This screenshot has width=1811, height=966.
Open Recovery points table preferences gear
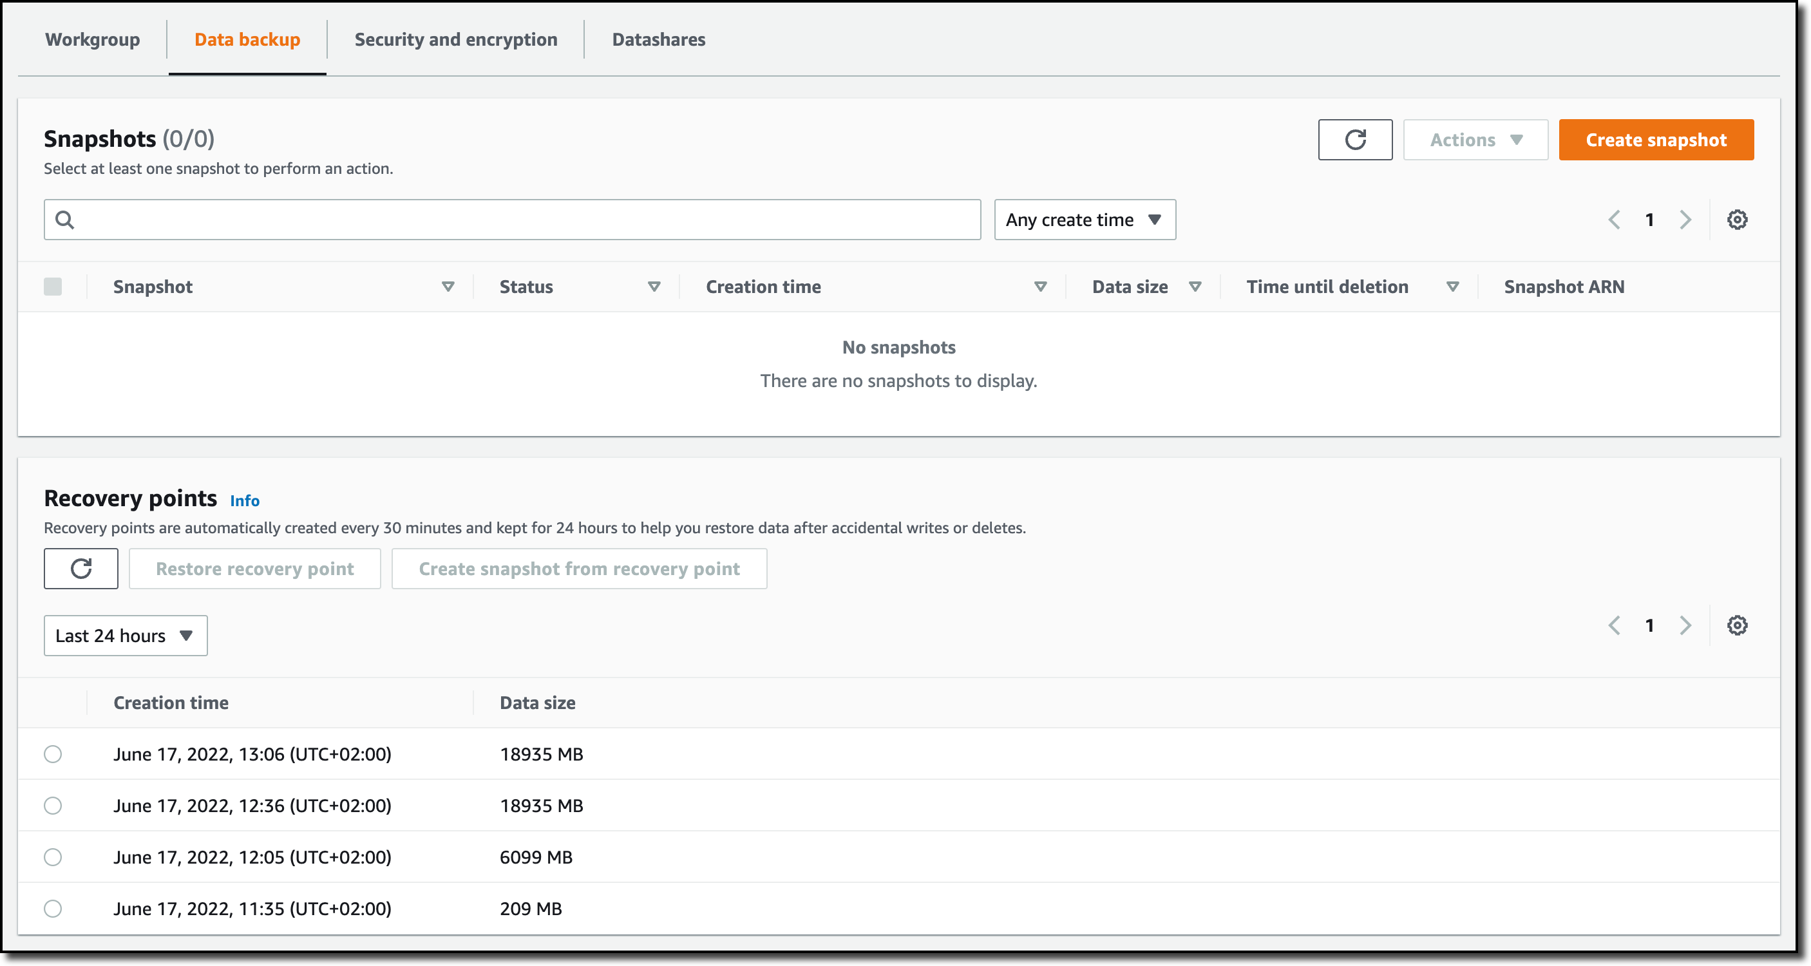pyautogui.click(x=1737, y=626)
